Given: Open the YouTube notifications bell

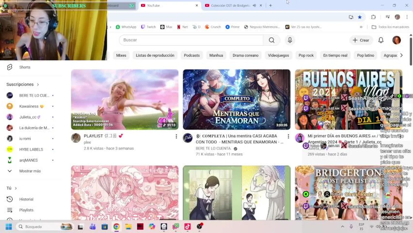Looking at the screenshot, I should tap(381, 40).
